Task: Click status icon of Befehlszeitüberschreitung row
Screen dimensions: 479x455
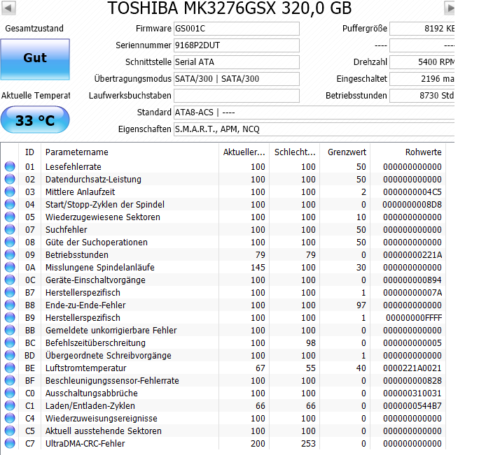Action: pyautogui.click(x=10, y=342)
